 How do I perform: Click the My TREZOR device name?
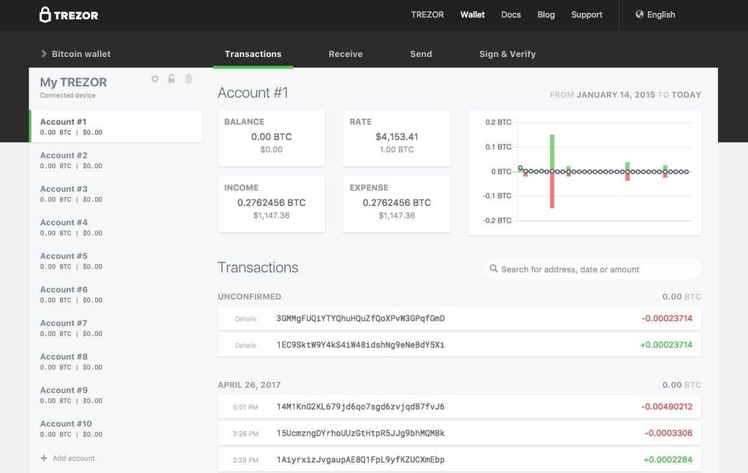click(x=74, y=82)
